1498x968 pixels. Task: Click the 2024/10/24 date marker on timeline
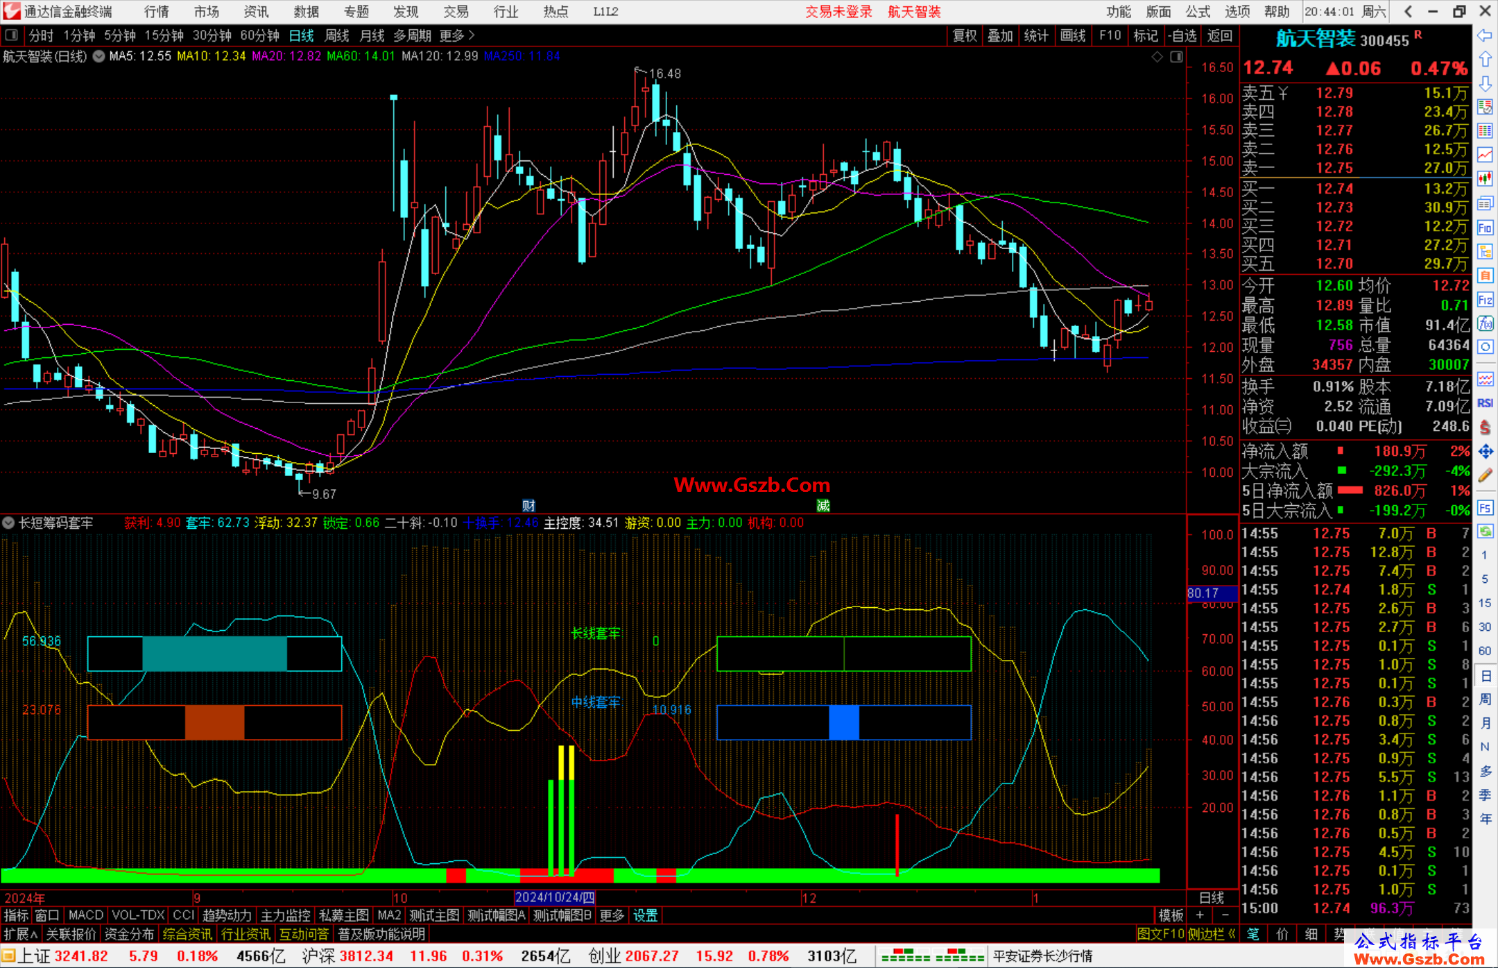click(x=555, y=897)
